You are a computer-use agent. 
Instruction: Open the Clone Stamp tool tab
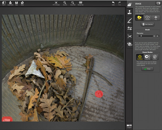[x=130, y=12]
